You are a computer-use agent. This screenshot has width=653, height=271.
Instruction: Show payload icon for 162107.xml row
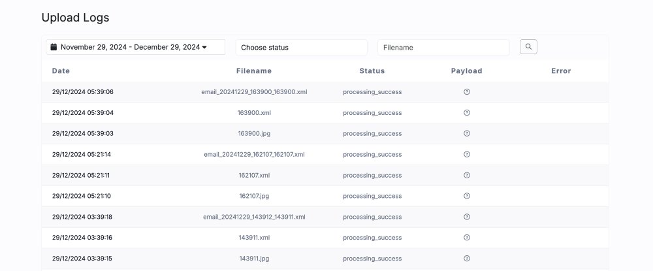(466, 175)
